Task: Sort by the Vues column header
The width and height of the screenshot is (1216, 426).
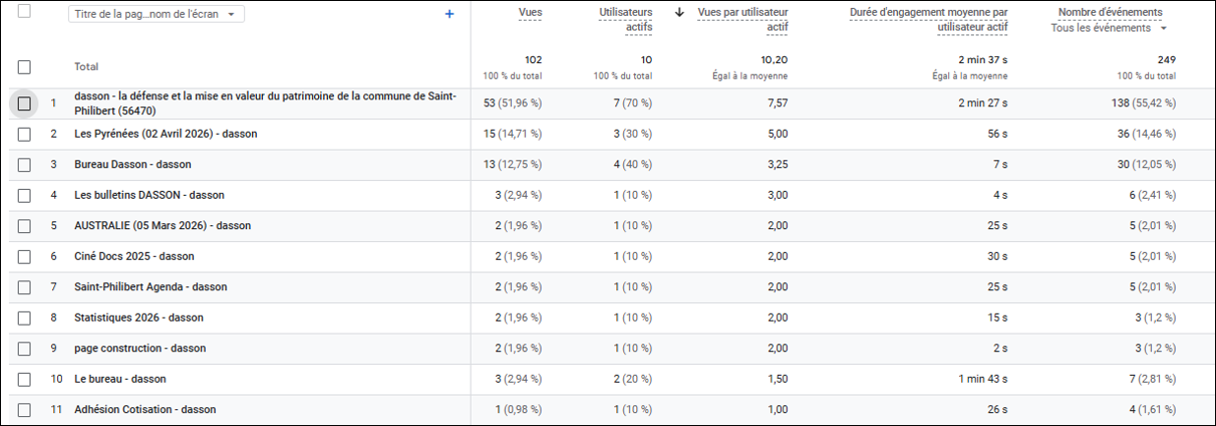Action: coord(530,12)
